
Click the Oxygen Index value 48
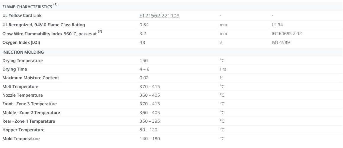[x=142, y=42]
